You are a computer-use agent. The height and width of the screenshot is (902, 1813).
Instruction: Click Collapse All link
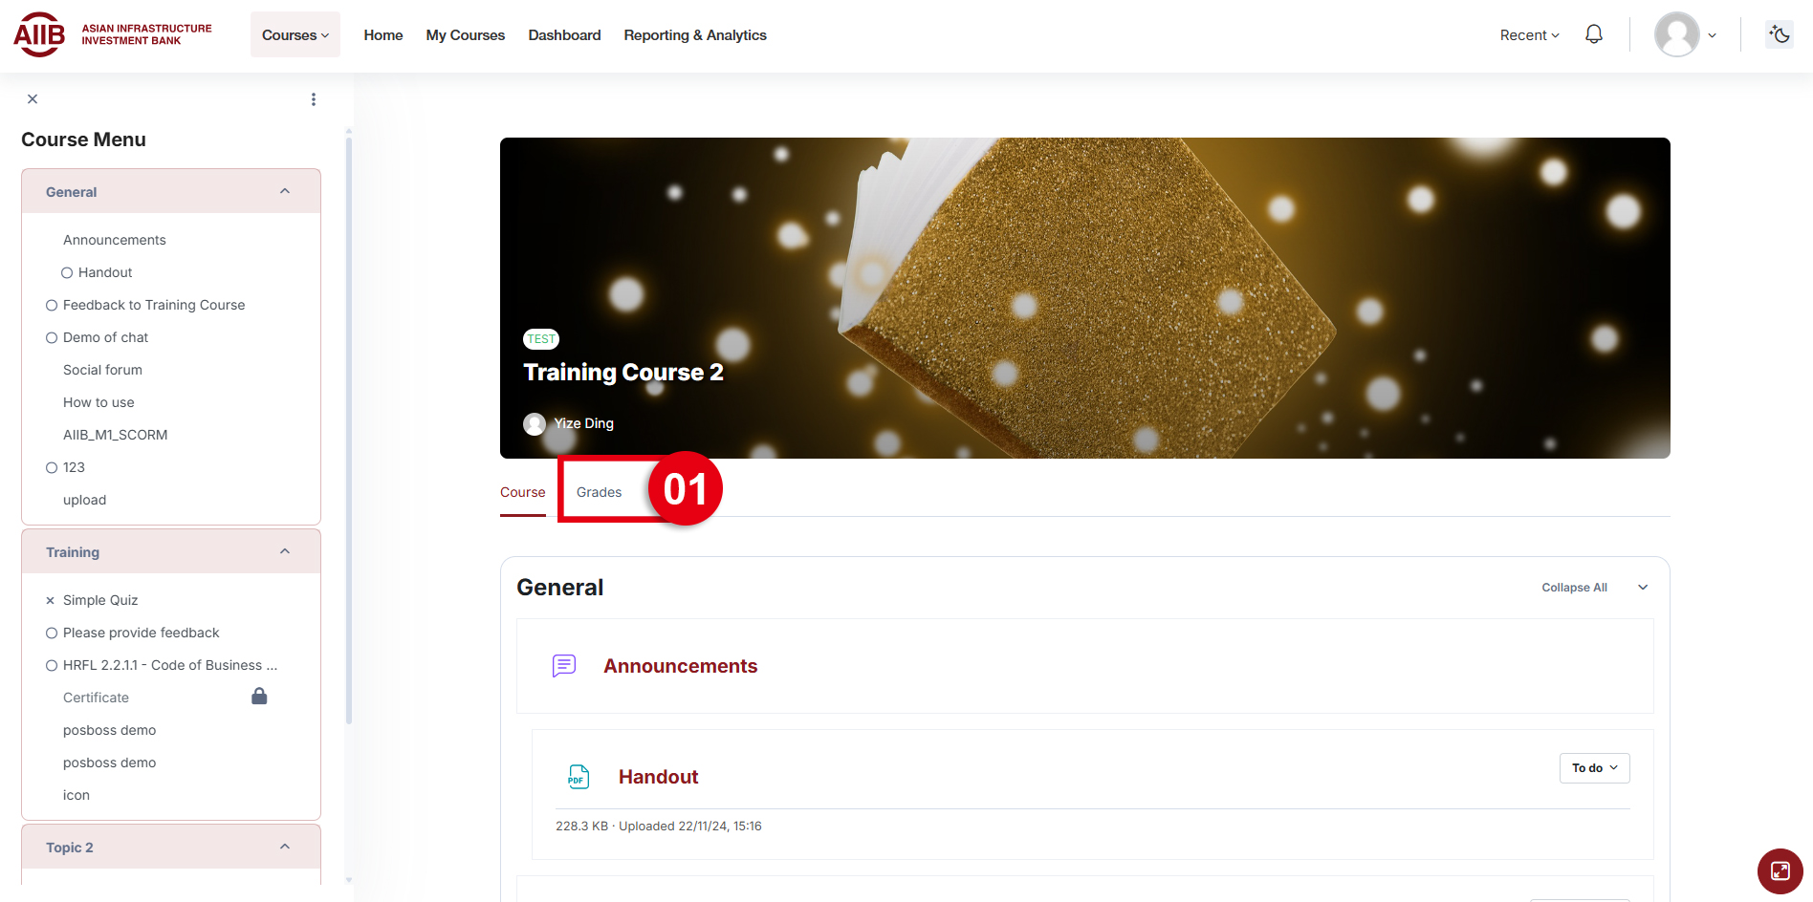pos(1574,588)
